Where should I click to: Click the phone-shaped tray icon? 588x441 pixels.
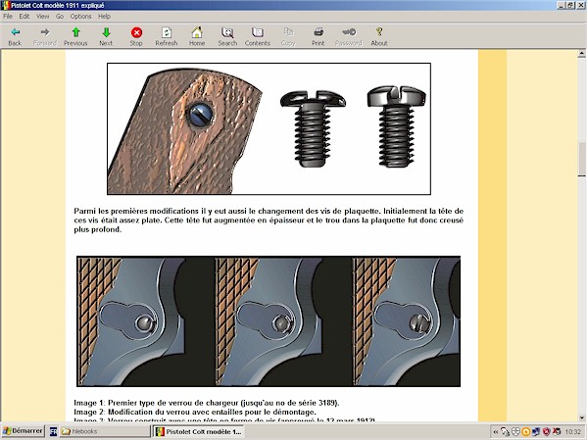[505, 432]
